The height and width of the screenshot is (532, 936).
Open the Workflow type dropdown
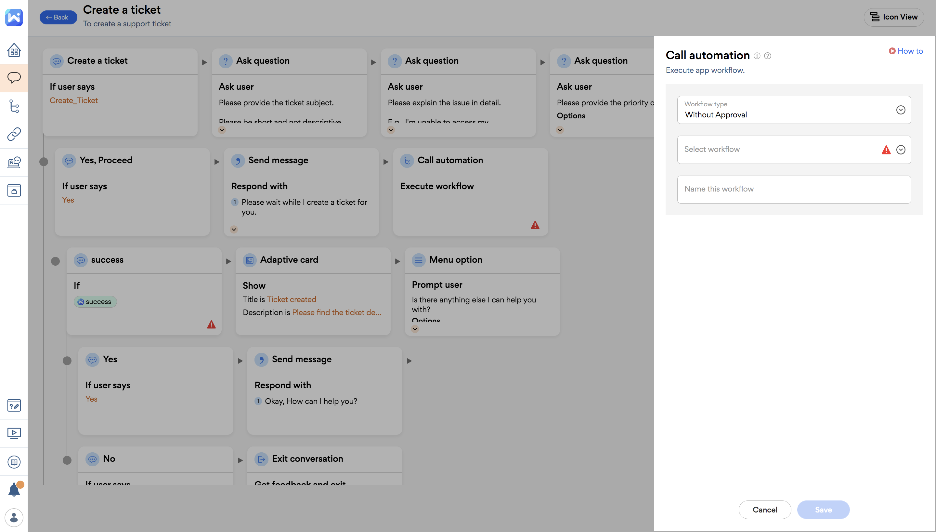901,110
